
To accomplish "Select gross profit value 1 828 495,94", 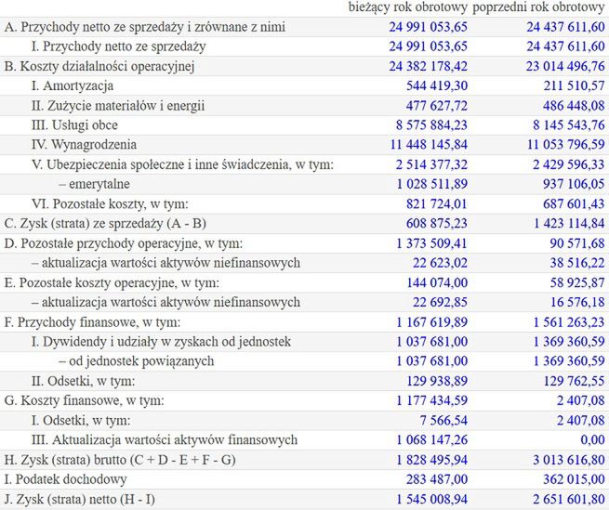I will point(432,460).
